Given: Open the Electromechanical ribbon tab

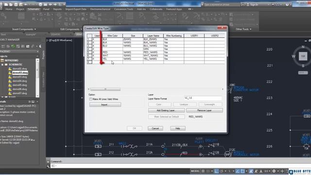Looking at the screenshot, I should pyautogui.click(x=100, y=9).
